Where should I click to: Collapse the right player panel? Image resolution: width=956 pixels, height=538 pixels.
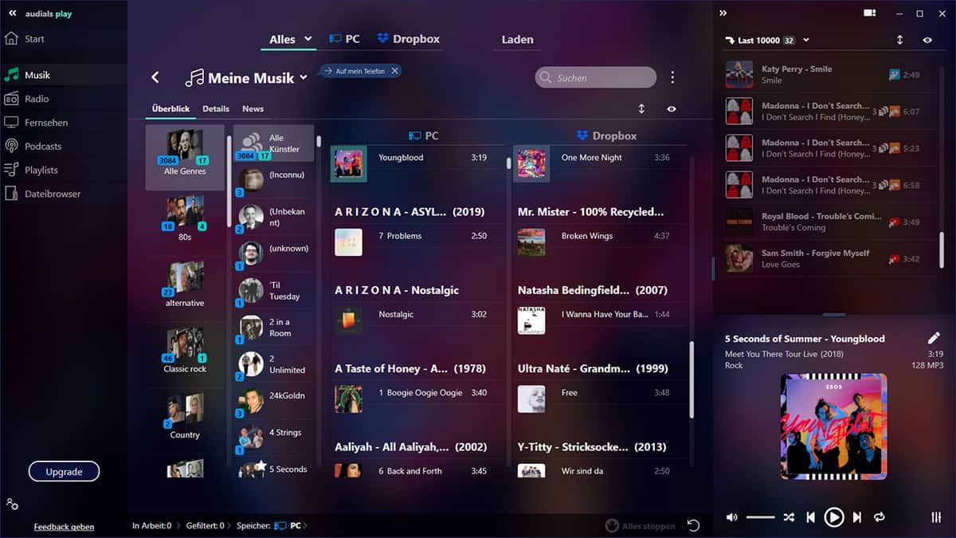[723, 14]
